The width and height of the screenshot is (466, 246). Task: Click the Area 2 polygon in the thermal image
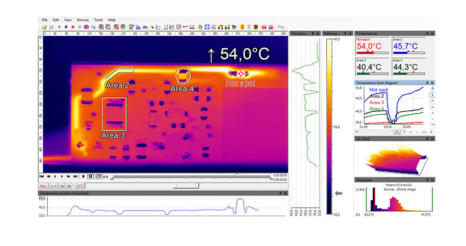click(119, 74)
